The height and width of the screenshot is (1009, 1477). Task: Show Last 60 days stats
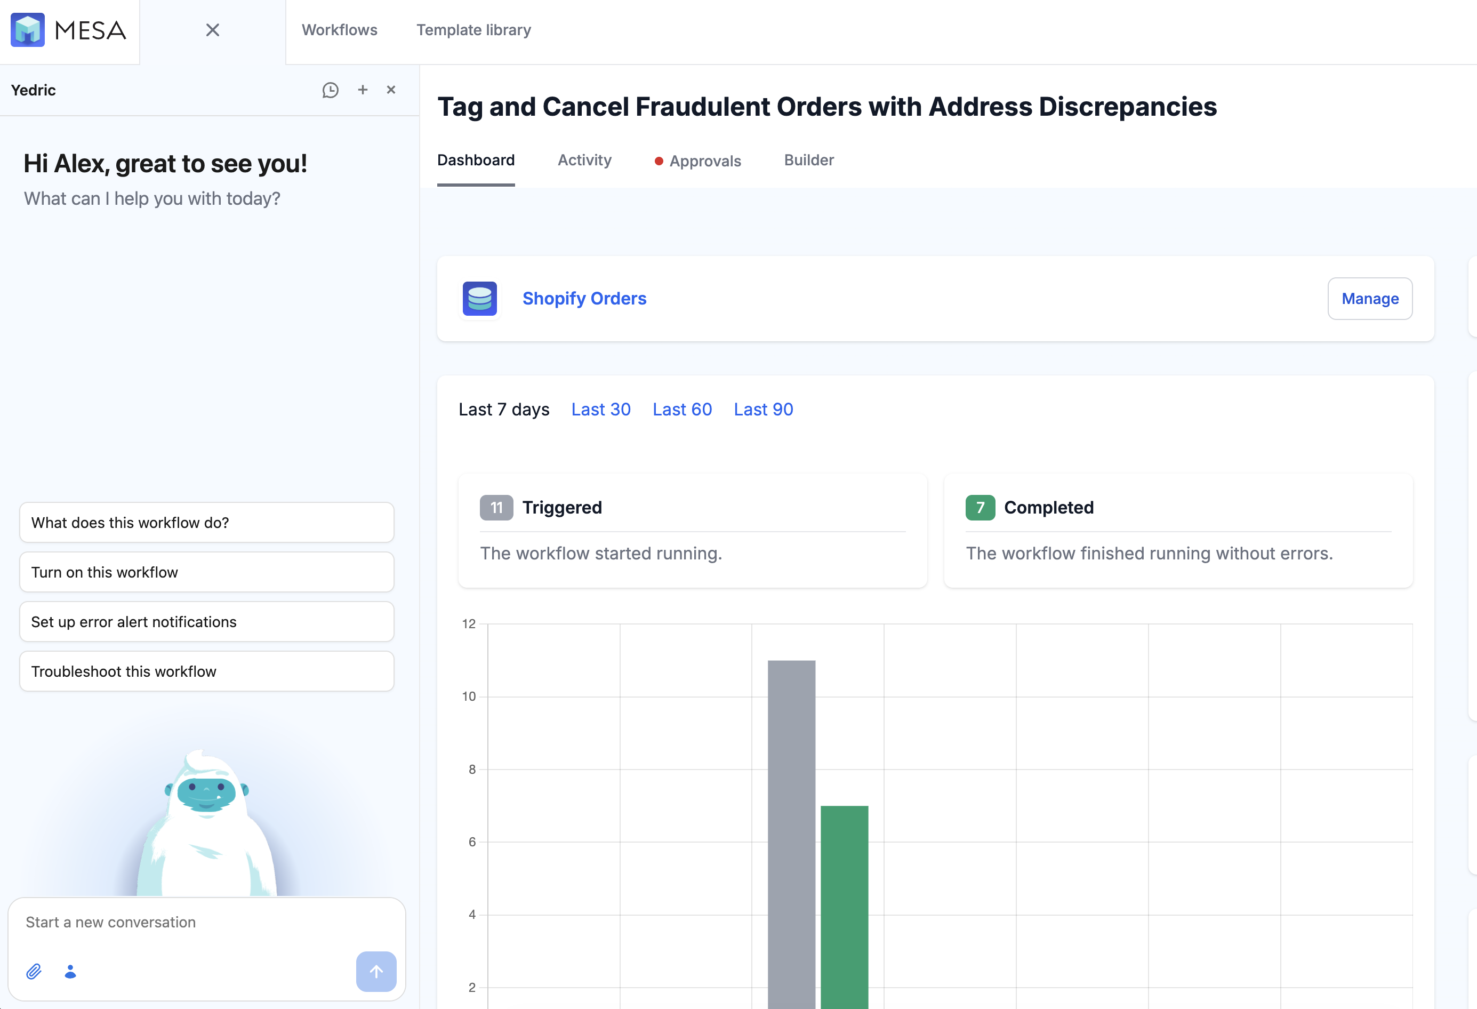pos(682,410)
